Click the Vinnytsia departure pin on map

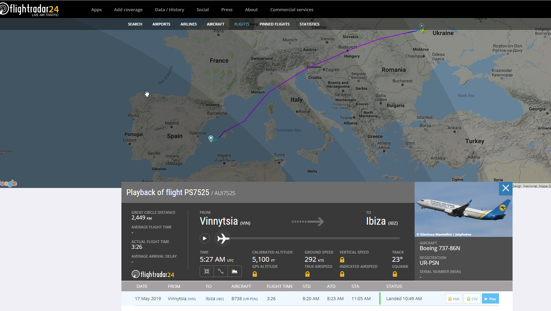422,26
